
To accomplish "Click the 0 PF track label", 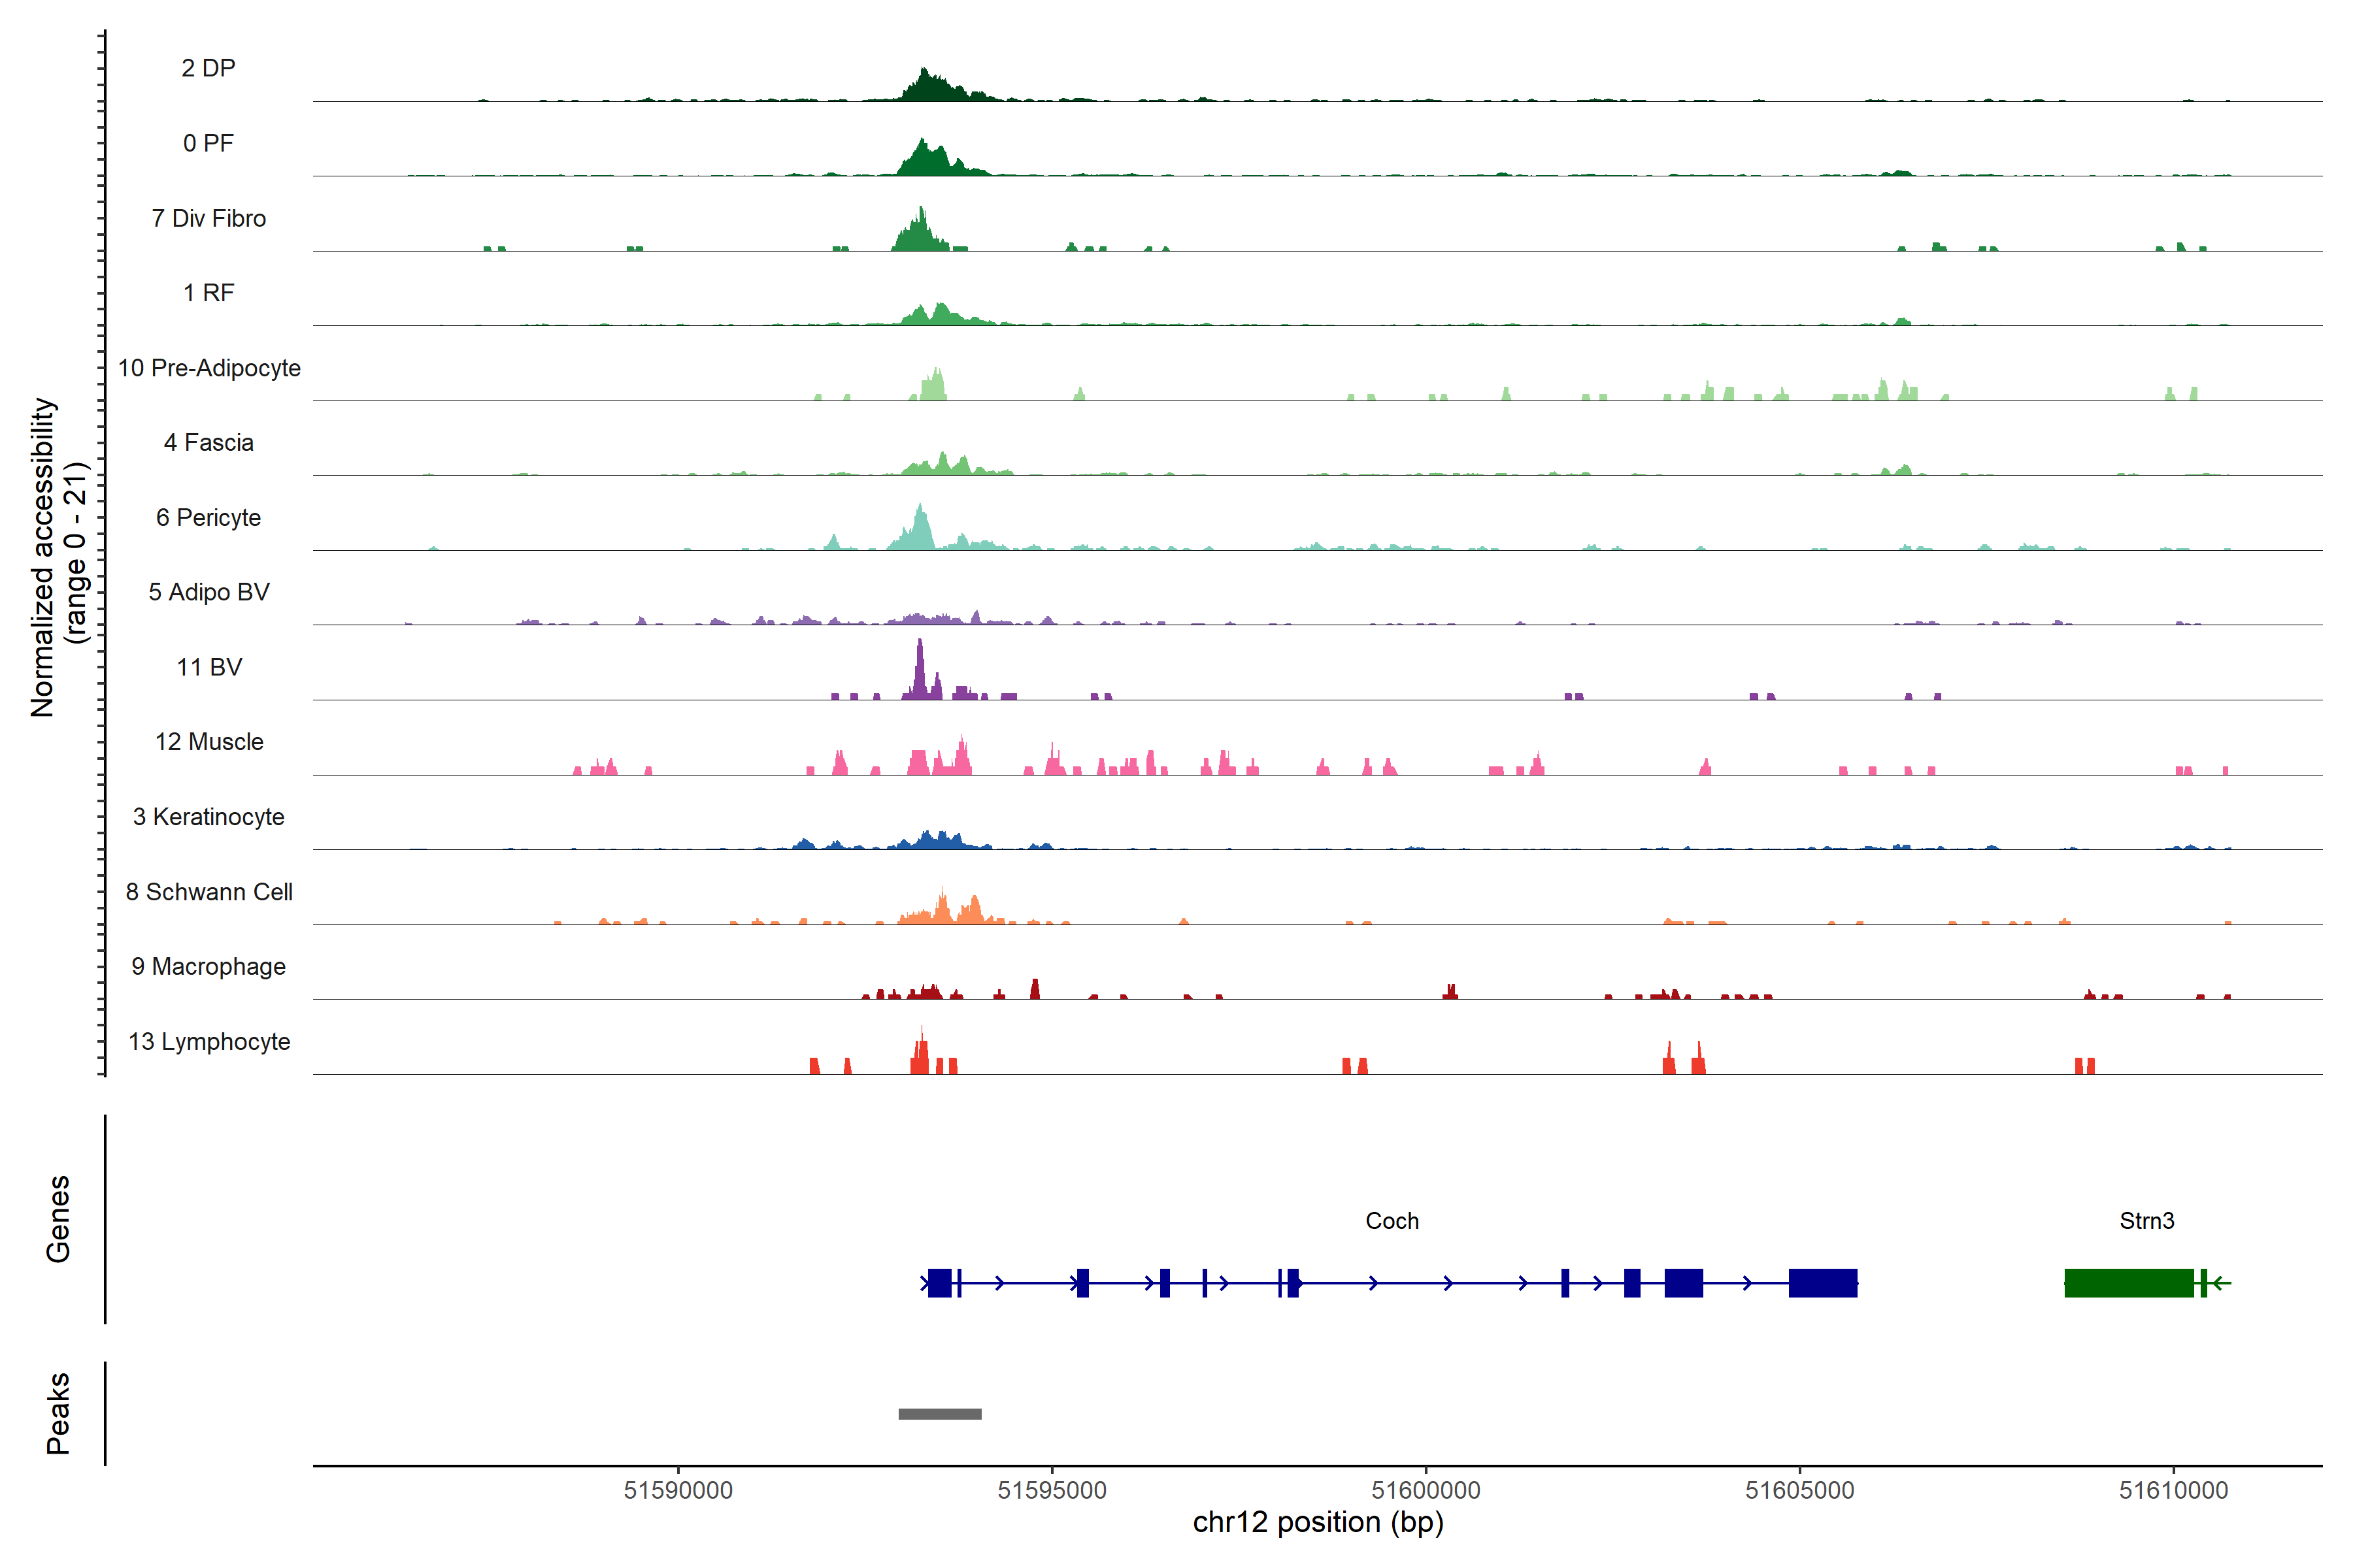I will click(x=208, y=143).
